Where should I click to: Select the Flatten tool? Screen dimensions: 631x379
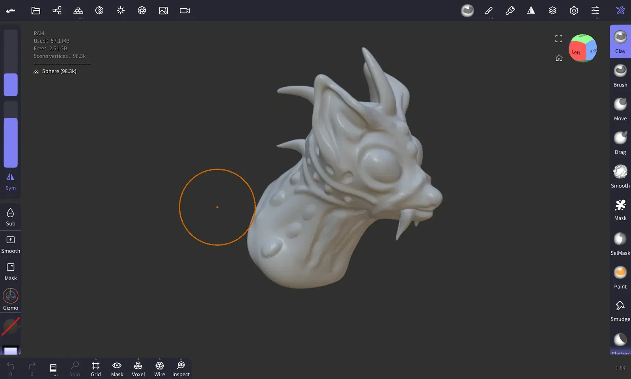620,343
